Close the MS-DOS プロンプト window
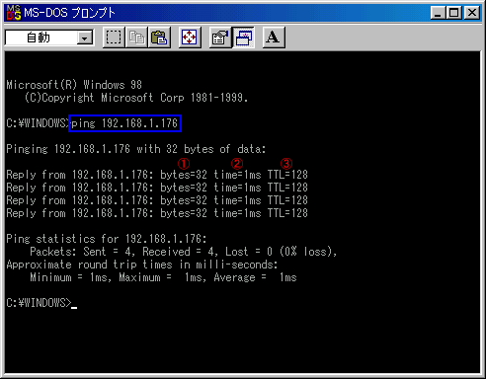This screenshot has width=486, height=379. click(472, 13)
